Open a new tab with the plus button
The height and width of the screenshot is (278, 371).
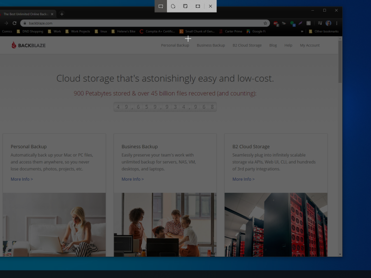pos(62,14)
